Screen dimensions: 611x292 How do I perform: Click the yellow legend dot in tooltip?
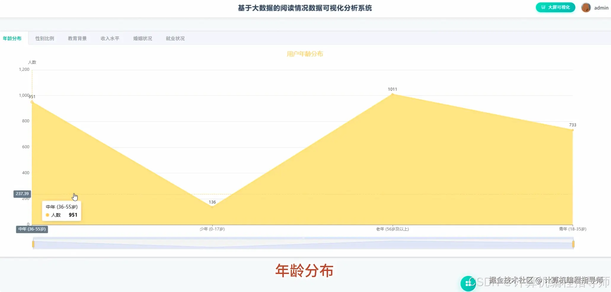[48, 215]
